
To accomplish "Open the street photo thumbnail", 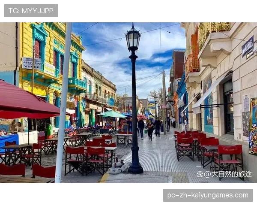I will coord(128,103).
